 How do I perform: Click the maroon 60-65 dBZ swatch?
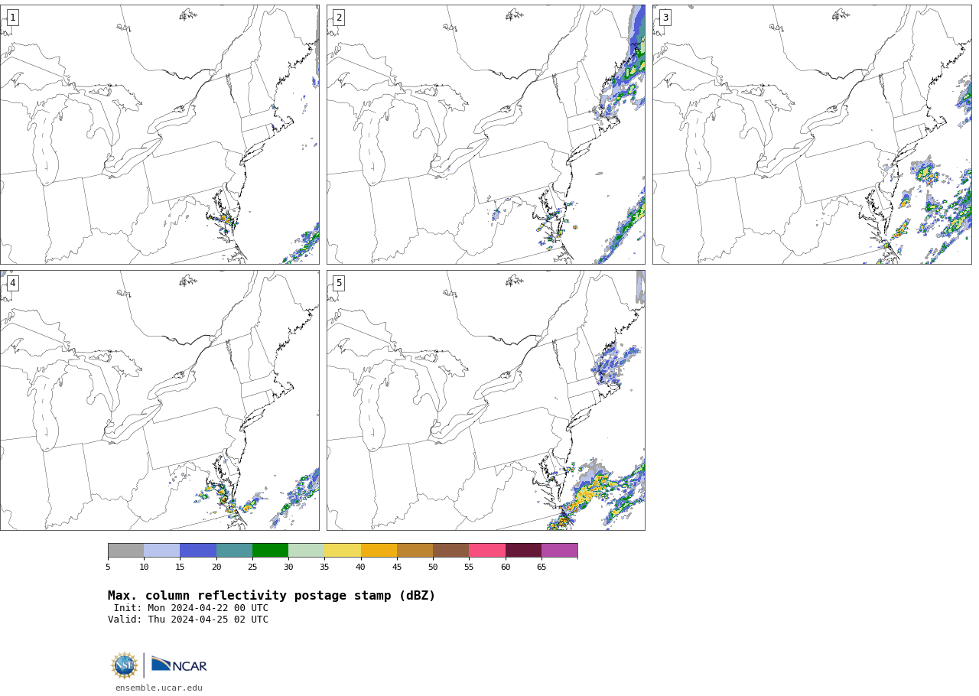(x=523, y=551)
